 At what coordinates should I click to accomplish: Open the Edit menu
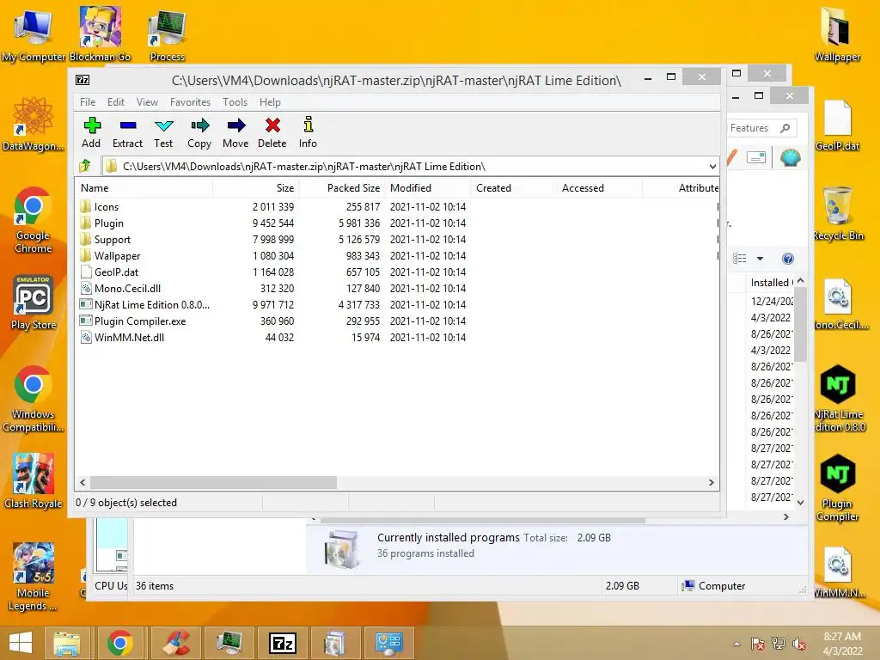[116, 102]
